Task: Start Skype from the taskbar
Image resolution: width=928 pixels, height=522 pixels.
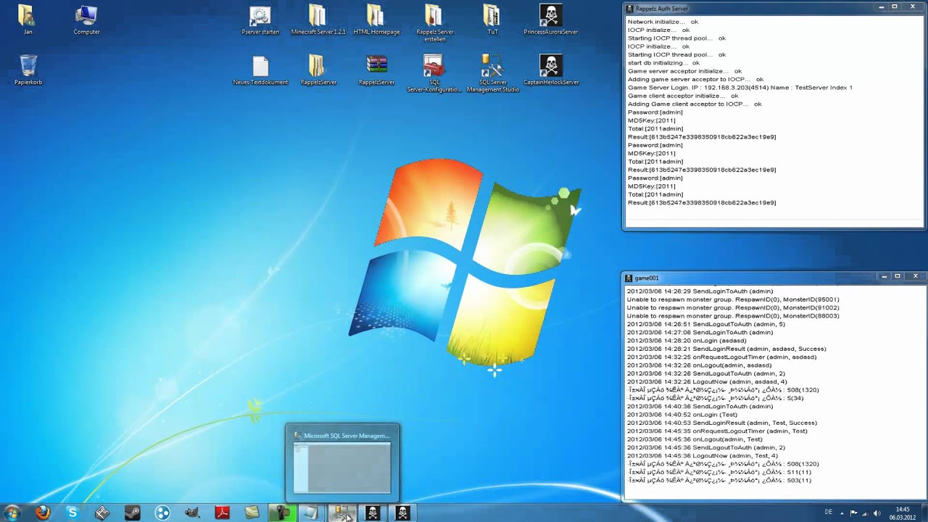Action: 72,513
